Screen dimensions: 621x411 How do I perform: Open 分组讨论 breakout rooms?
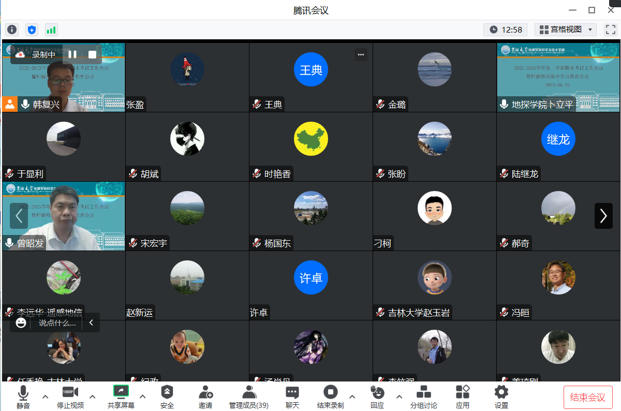pyautogui.click(x=423, y=397)
